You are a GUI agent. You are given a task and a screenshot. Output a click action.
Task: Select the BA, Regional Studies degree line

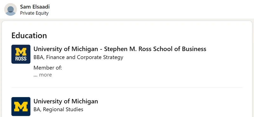58,109
